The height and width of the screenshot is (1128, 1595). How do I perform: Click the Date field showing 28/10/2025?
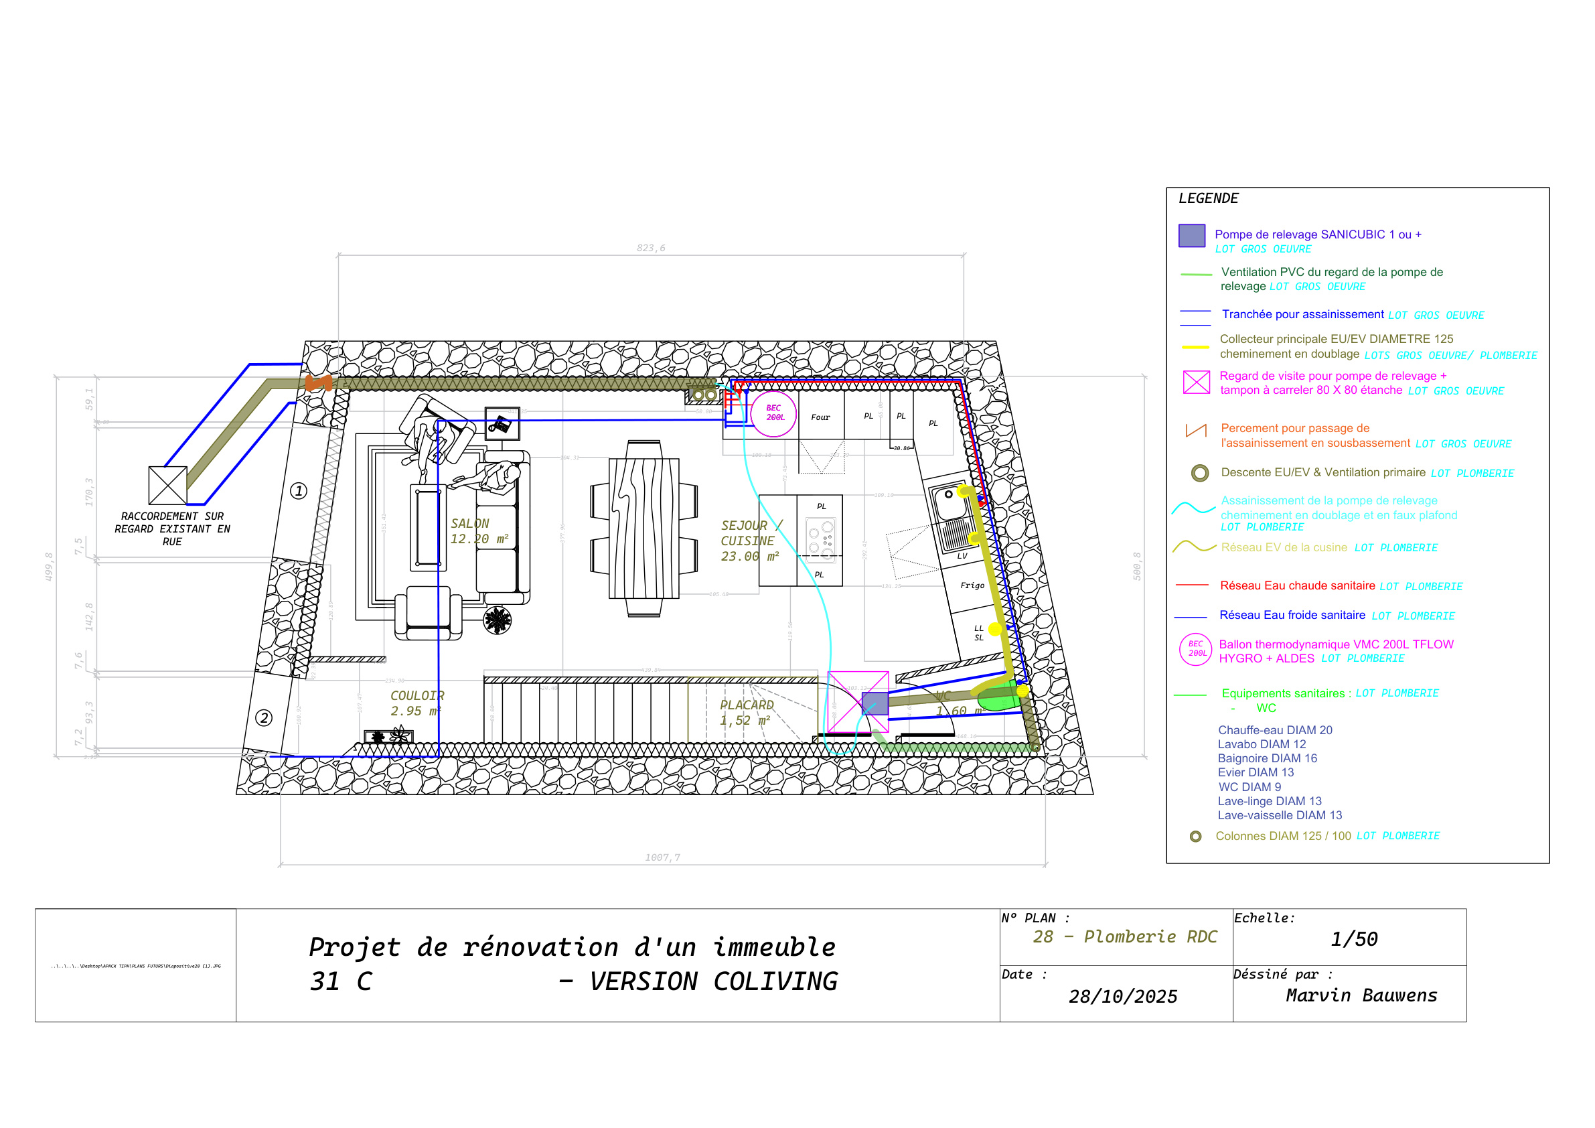[1124, 997]
